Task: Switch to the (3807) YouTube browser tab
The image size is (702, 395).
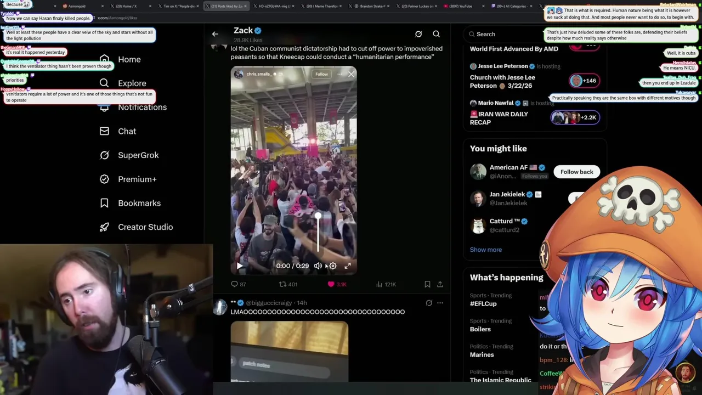Action: click(461, 6)
